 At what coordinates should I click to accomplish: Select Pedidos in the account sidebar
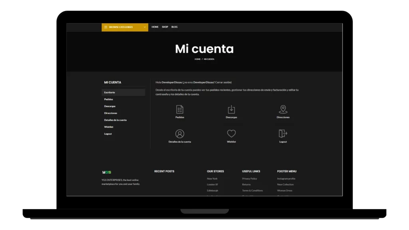pyautogui.click(x=109, y=99)
